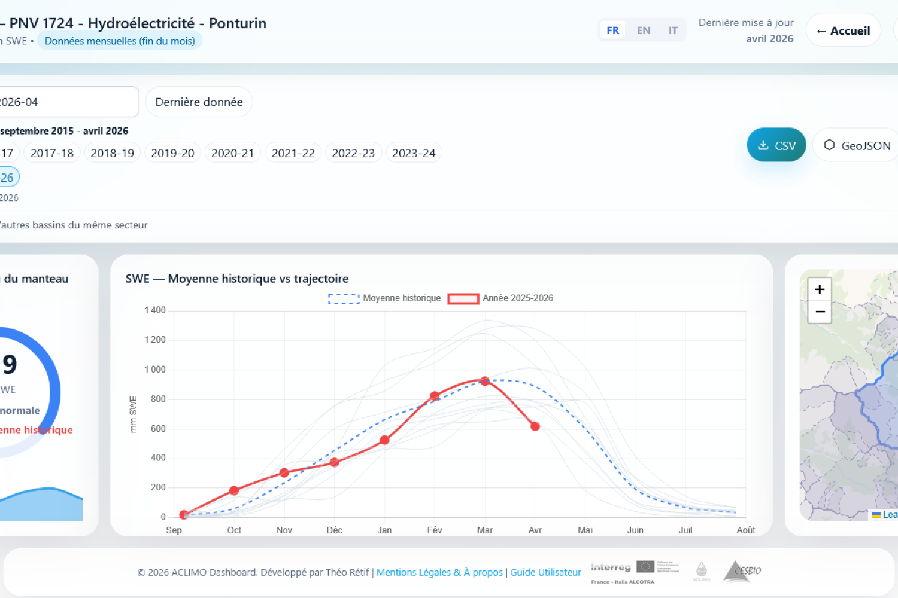
Task: Switch language to EN
Action: pyautogui.click(x=644, y=30)
